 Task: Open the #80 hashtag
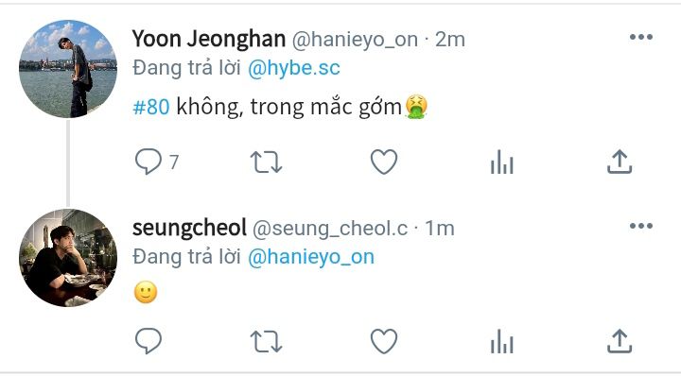pyautogui.click(x=151, y=107)
